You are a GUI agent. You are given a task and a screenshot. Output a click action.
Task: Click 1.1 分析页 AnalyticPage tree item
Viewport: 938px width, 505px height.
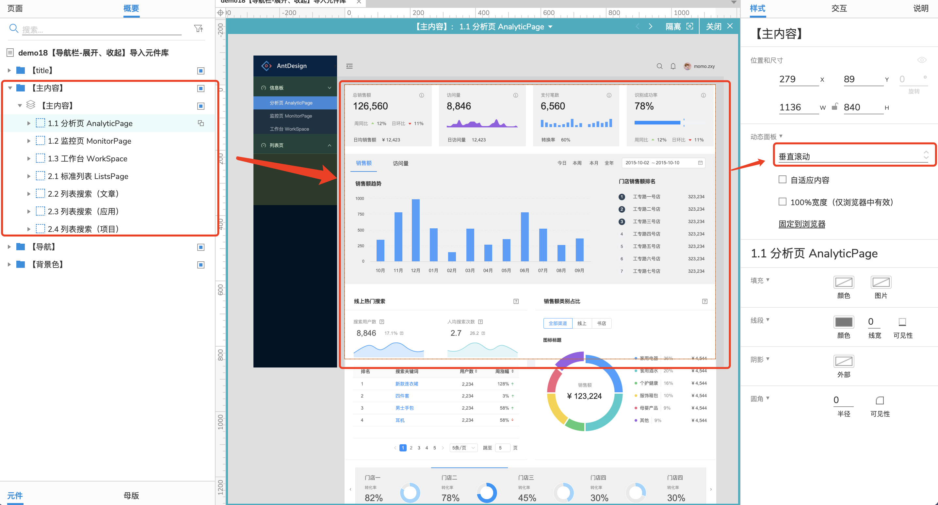(x=91, y=123)
